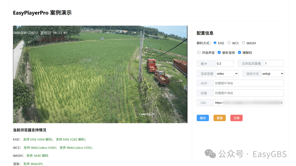
Task: Click the 水印 image address field
Action: pyautogui.click(x=249, y=83)
